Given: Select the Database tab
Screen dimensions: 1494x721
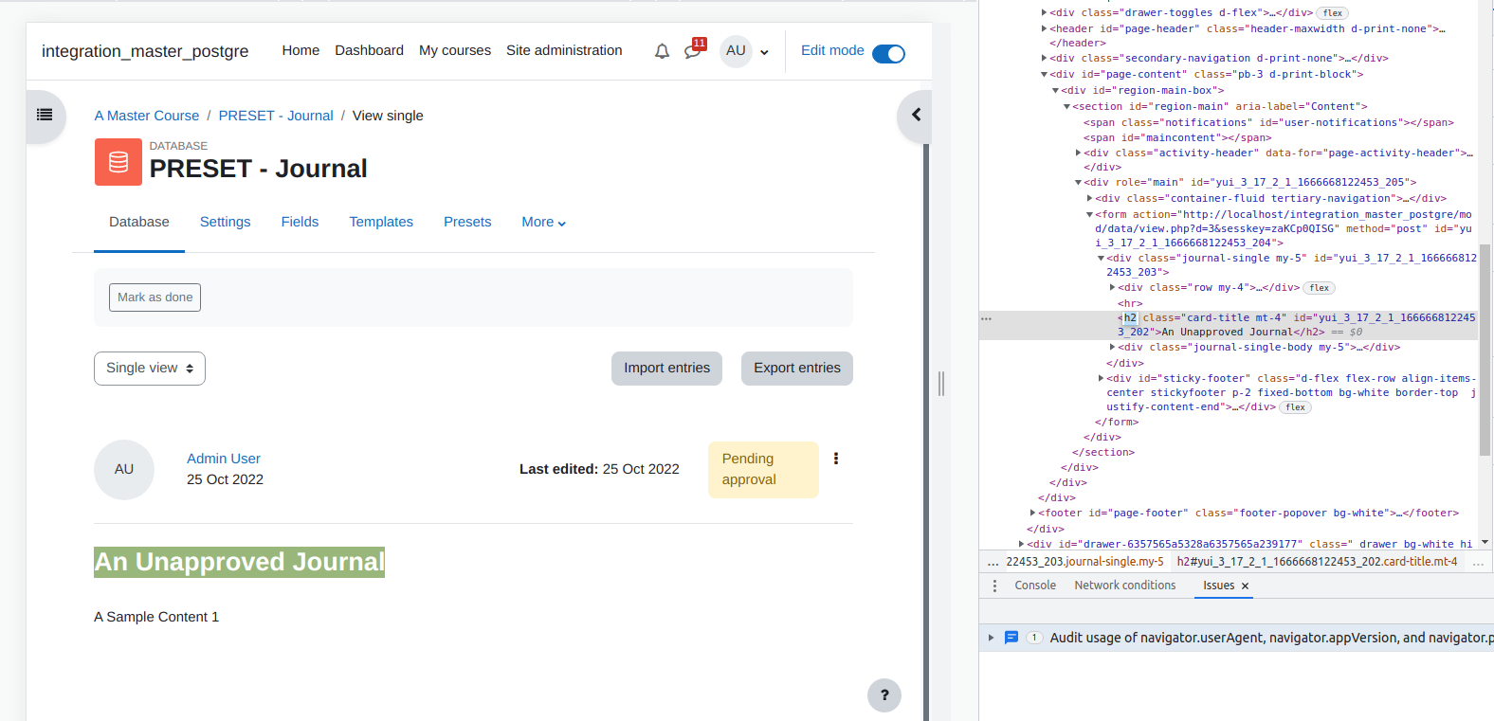Looking at the screenshot, I should click(x=139, y=222).
